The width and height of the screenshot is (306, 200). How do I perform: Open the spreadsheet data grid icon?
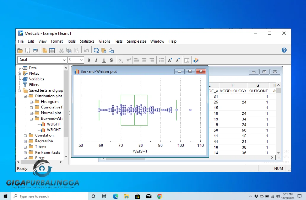tap(52, 51)
